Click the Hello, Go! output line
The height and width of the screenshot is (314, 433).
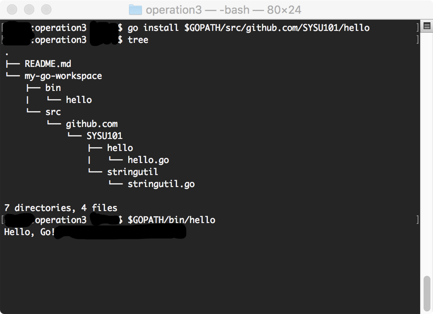[x=30, y=232]
